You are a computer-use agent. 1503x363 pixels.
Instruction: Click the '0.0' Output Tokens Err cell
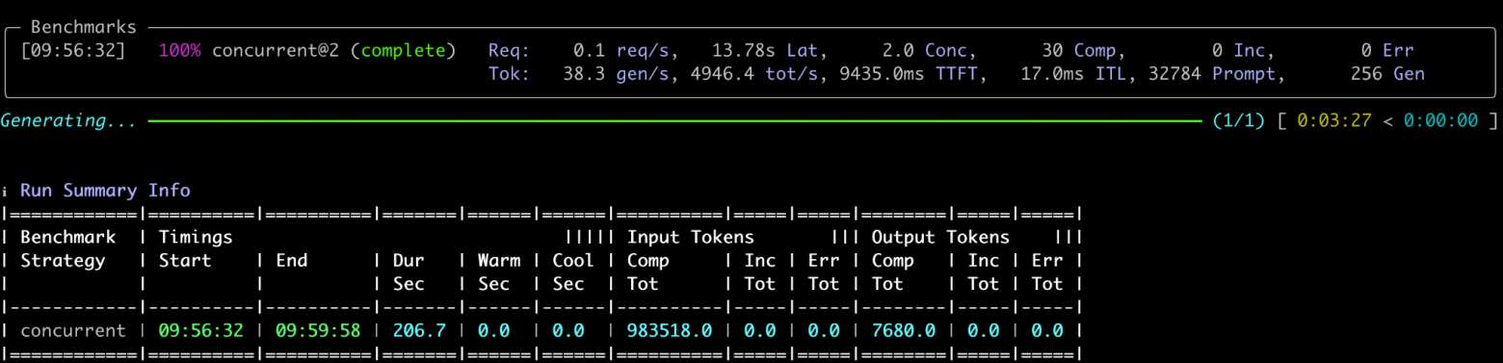(x=1047, y=330)
